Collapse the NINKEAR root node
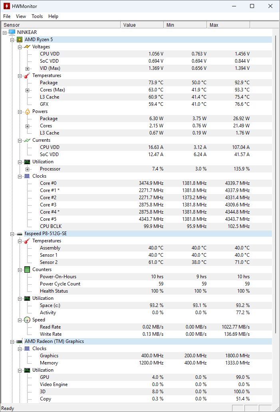This screenshot has height=412, width=280. pyautogui.click(x=4, y=32)
